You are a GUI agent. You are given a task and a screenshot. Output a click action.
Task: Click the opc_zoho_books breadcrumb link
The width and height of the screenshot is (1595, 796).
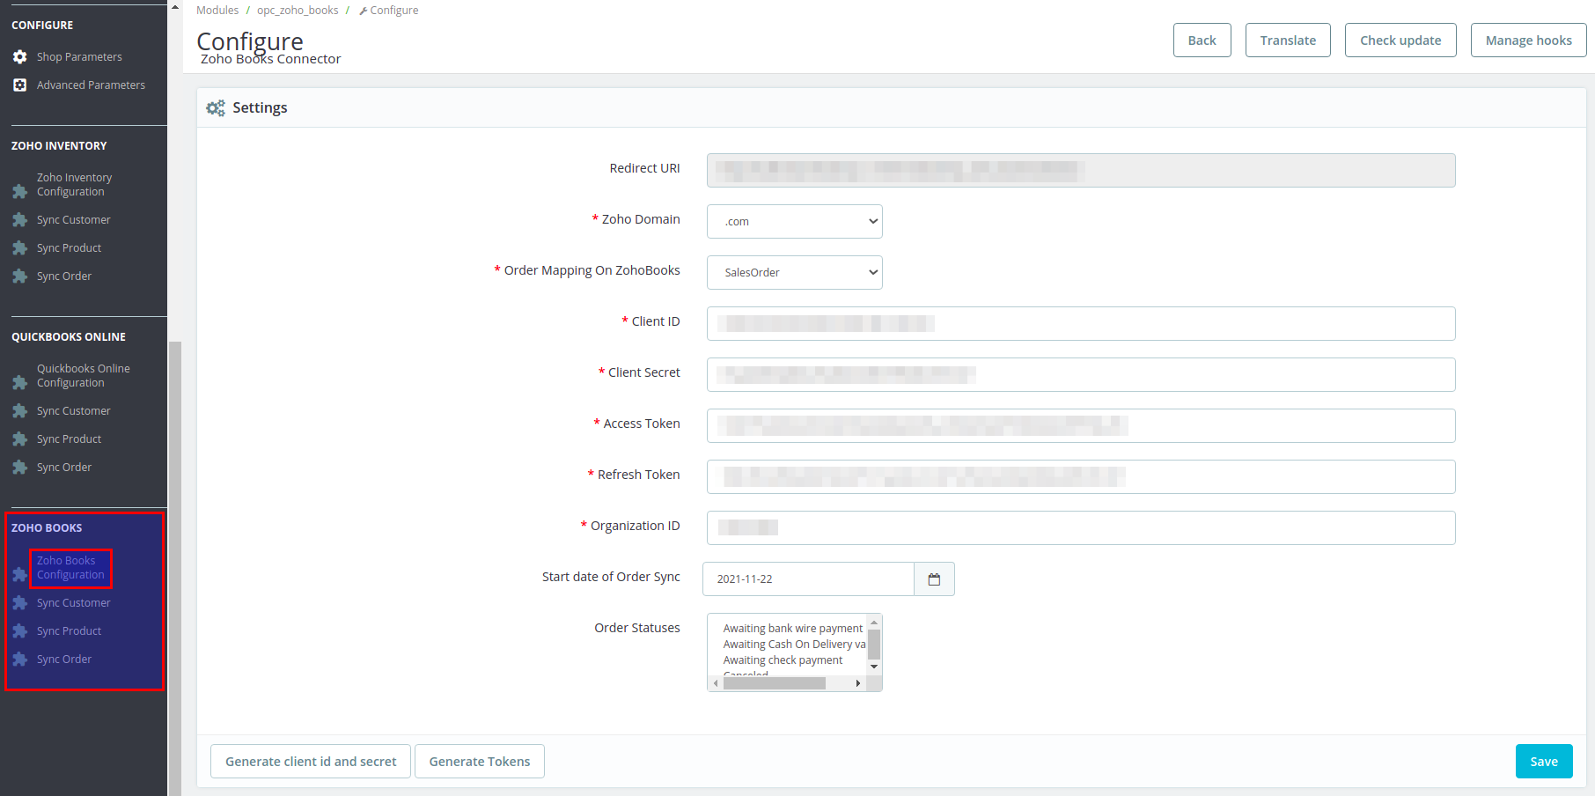click(298, 11)
